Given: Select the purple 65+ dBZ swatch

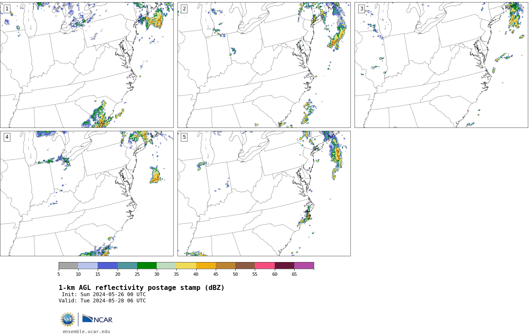Looking at the screenshot, I should 304,266.
